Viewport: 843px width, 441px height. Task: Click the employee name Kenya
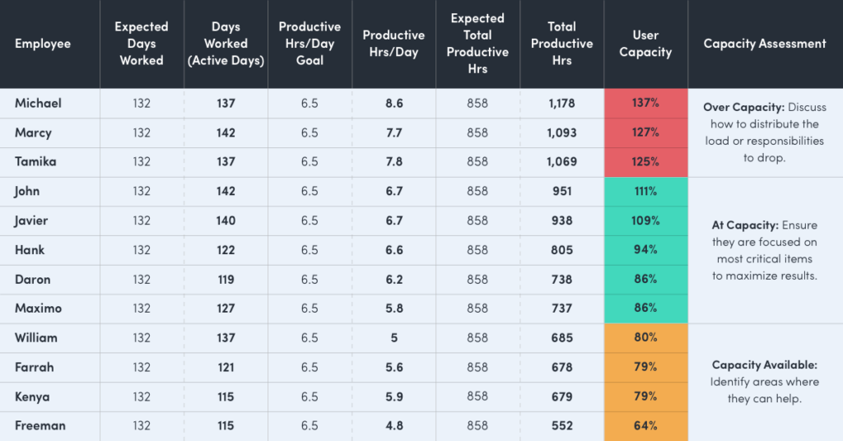coord(32,397)
